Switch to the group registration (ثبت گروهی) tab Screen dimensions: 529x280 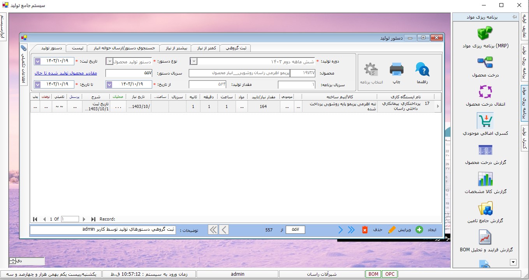235,48
